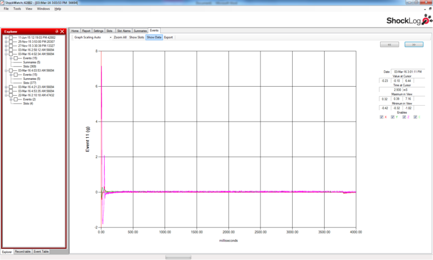The width and height of the screenshot is (433, 260).
Task: Toggle the Z axis enable checkbox
Action: click(404, 117)
